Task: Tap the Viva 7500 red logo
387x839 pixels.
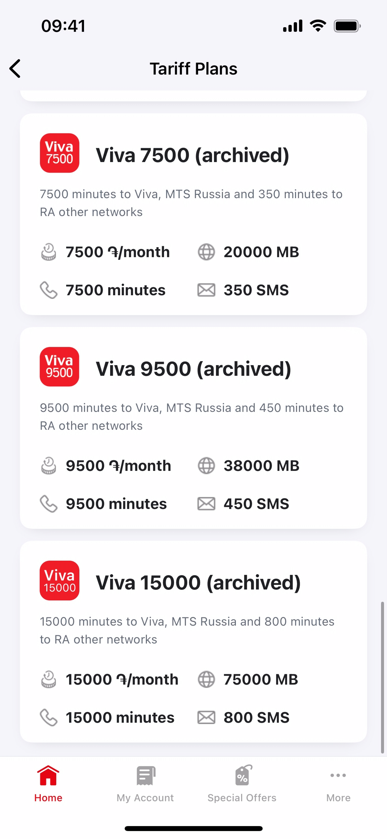Action: [60, 153]
